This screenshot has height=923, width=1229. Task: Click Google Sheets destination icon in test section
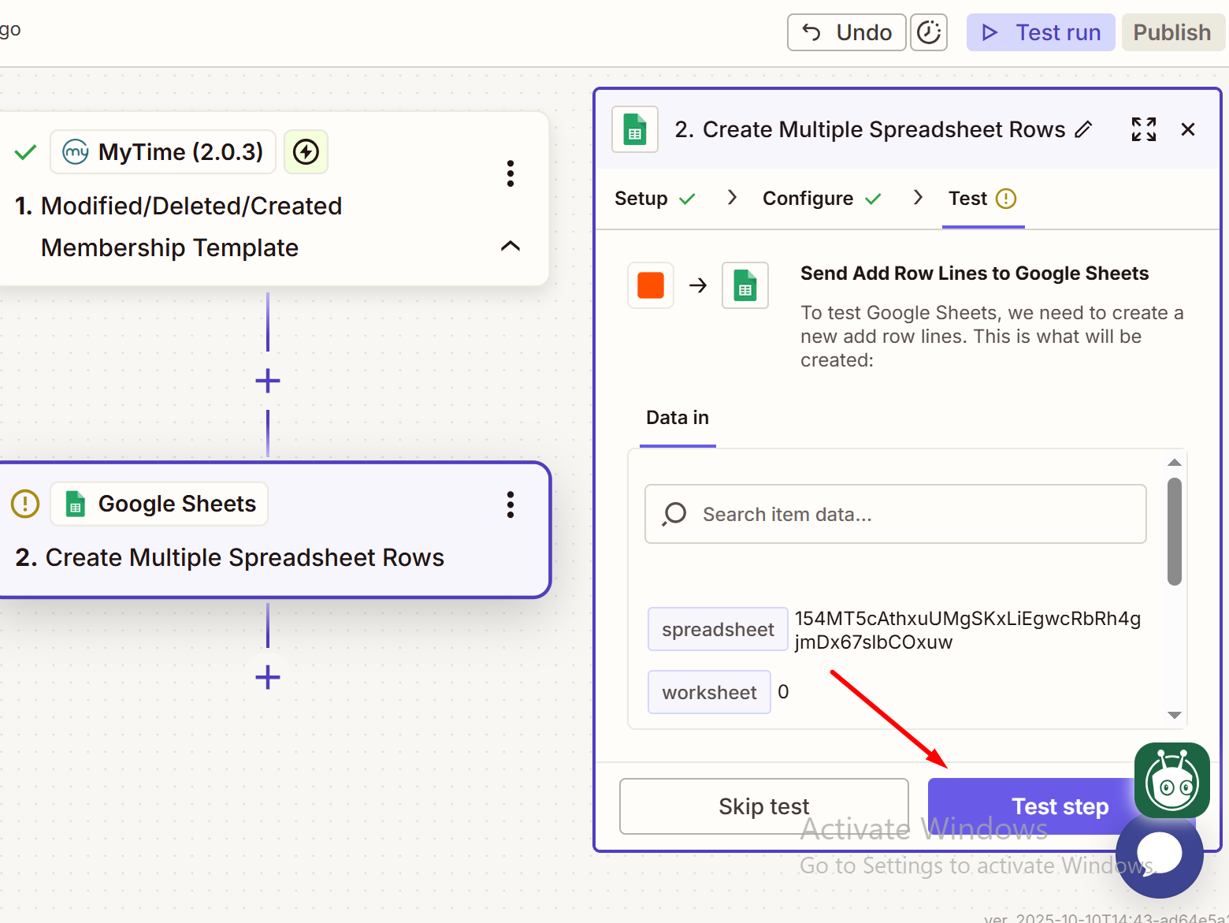(x=745, y=285)
